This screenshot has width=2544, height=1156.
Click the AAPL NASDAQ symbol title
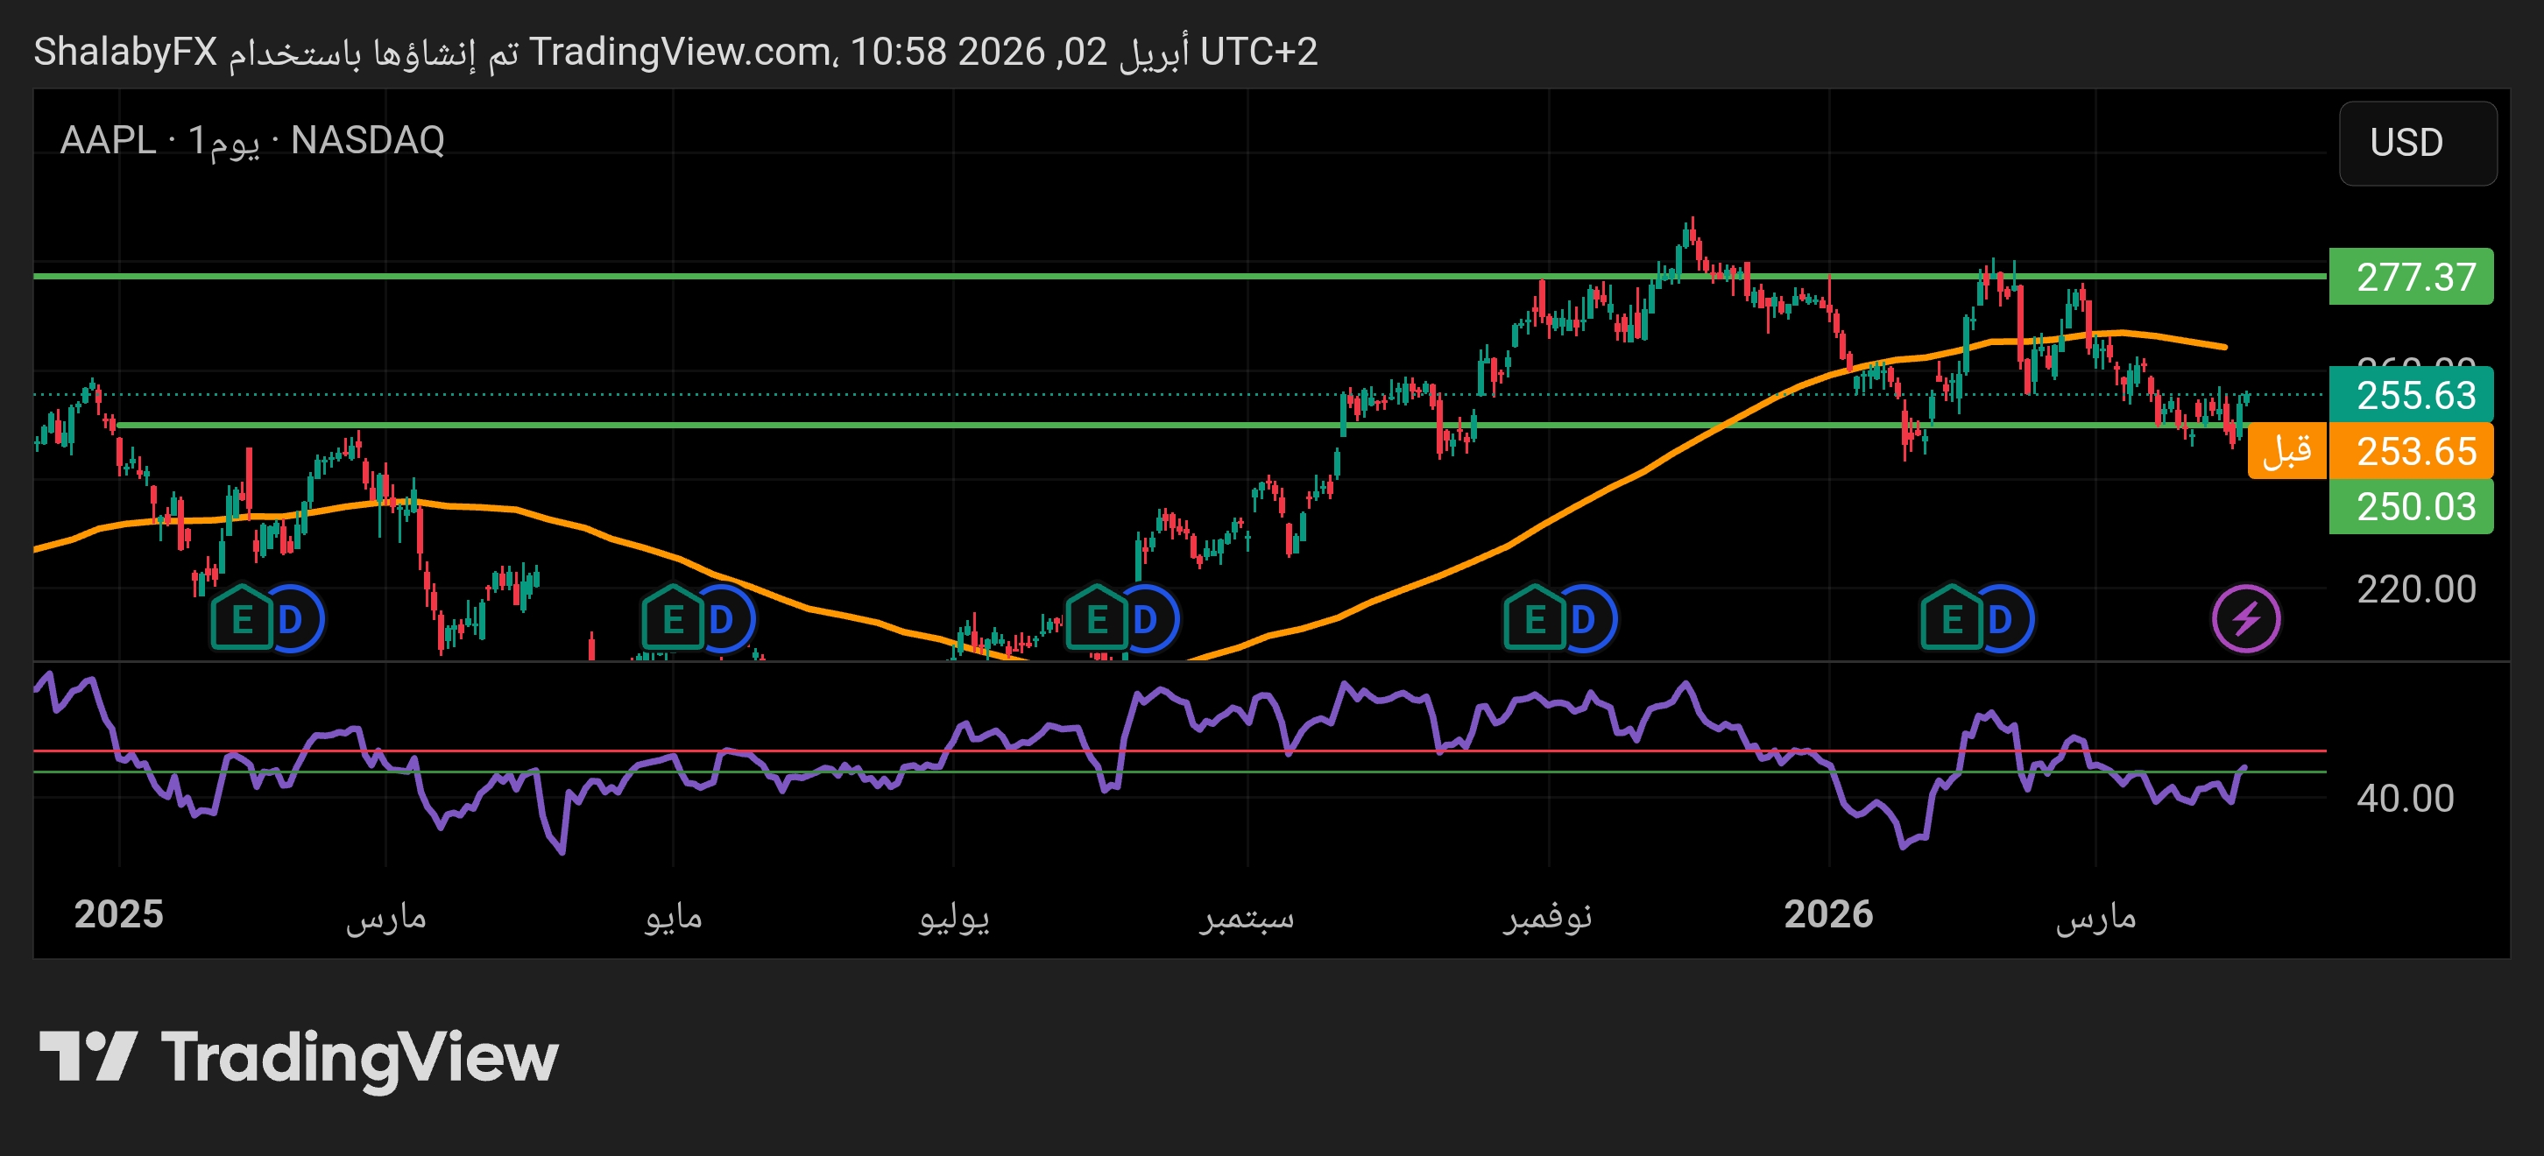coord(251,140)
